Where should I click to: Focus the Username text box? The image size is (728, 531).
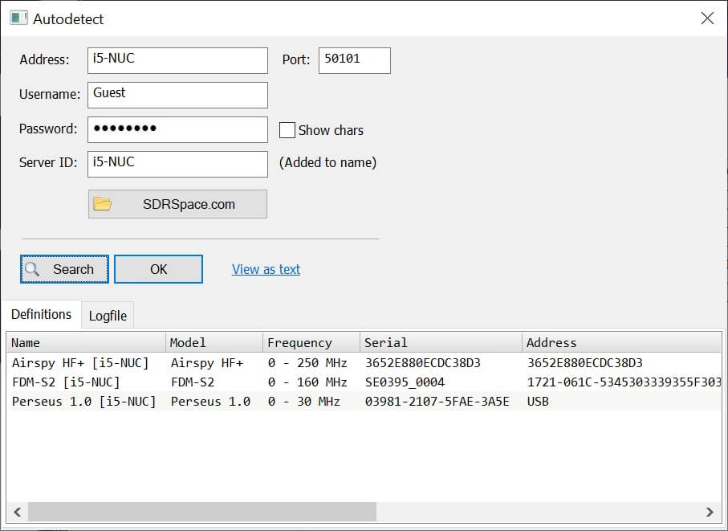coord(177,95)
